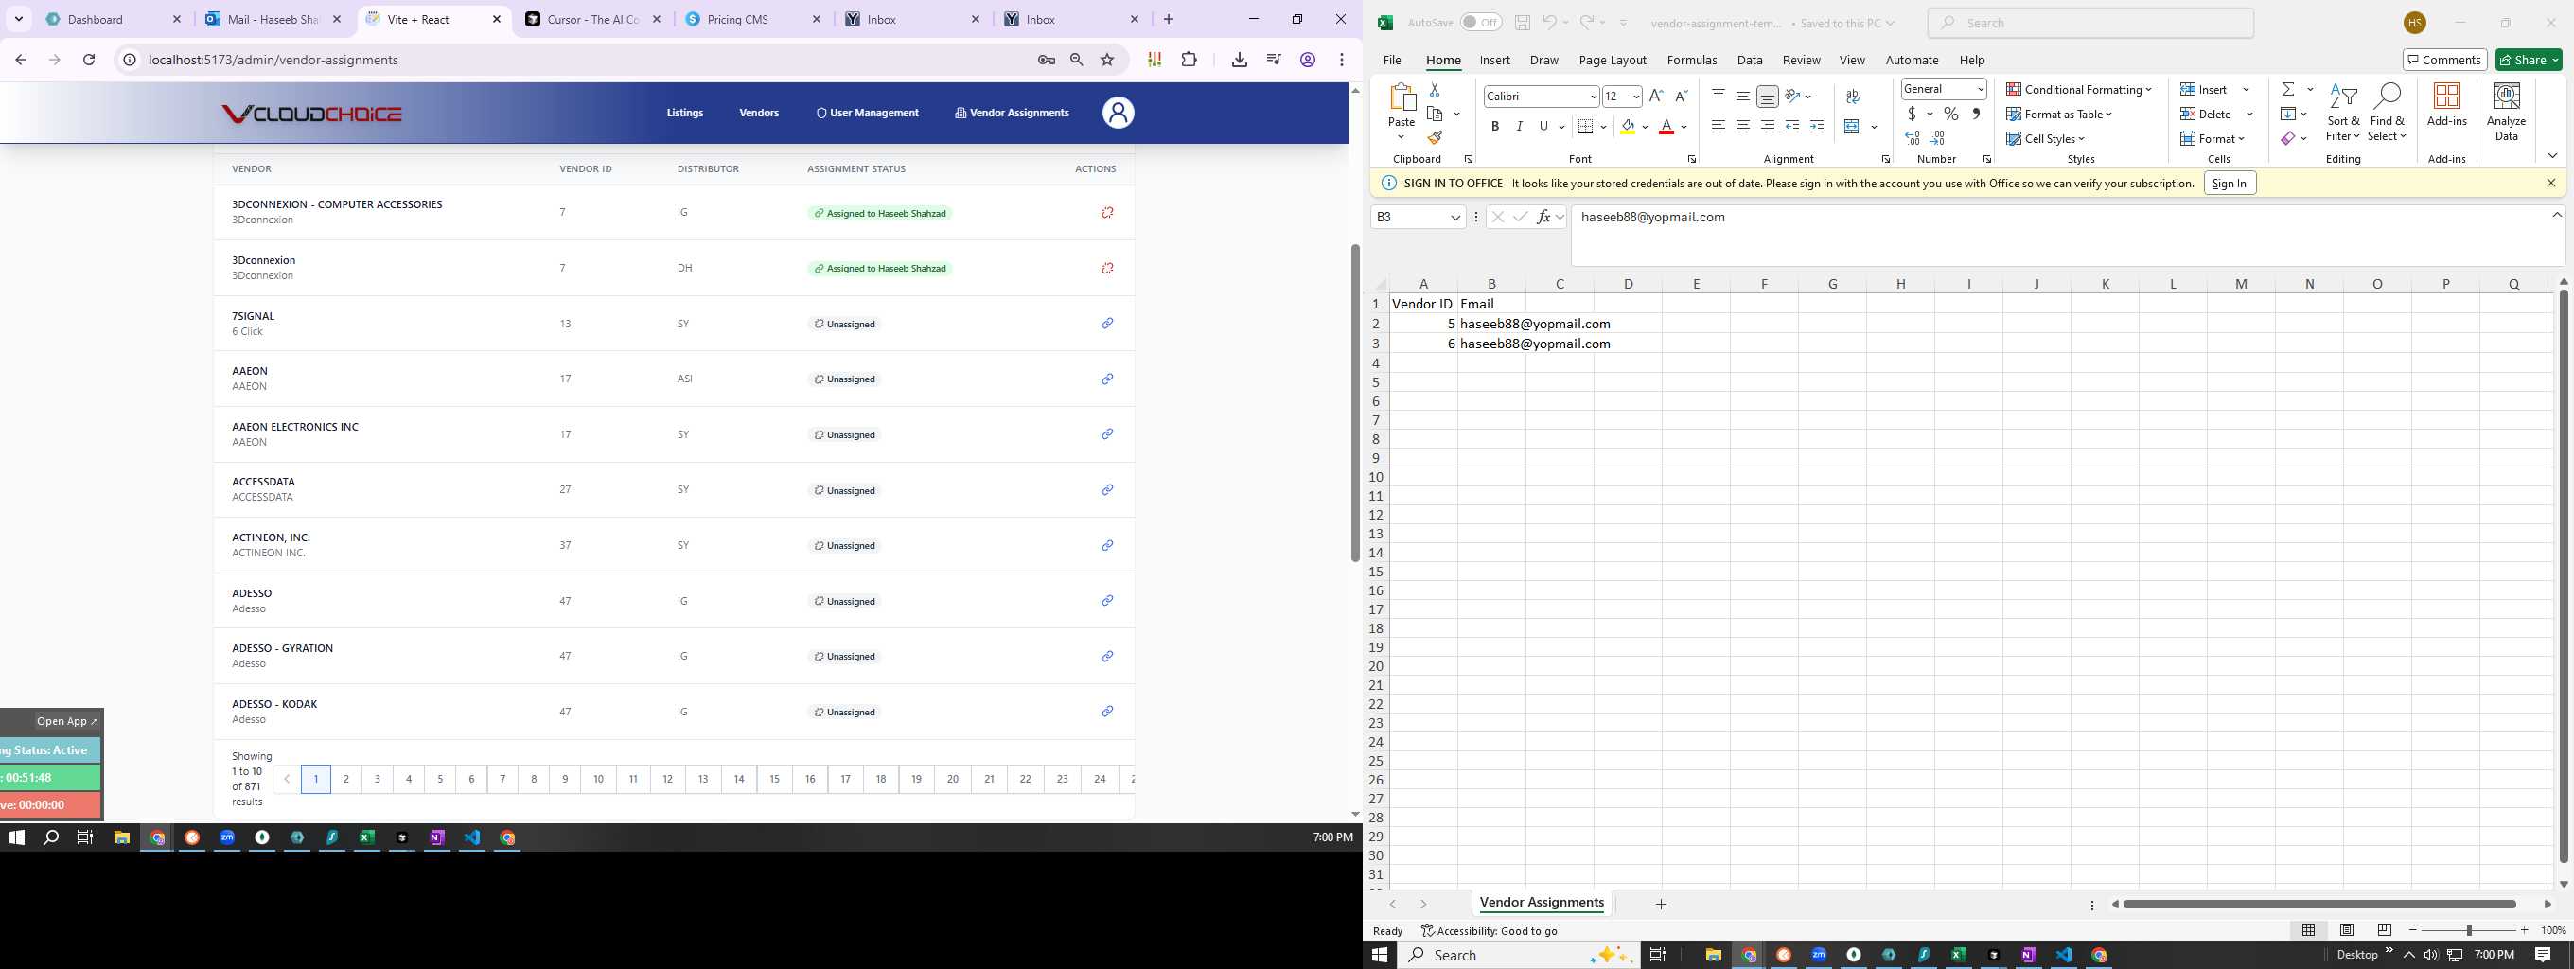2574x969 pixels.
Task: Click Decrease Font Size icon
Action: (1681, 96)
